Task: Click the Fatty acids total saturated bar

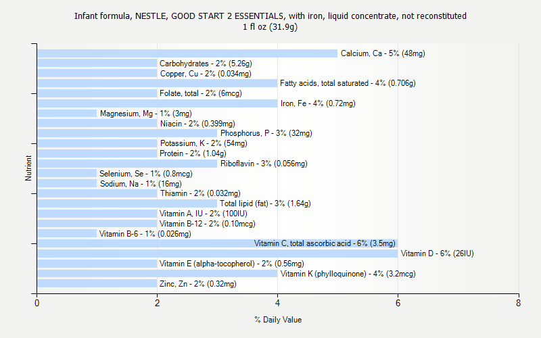Action: pyautogui.click(x=158, y=83)
